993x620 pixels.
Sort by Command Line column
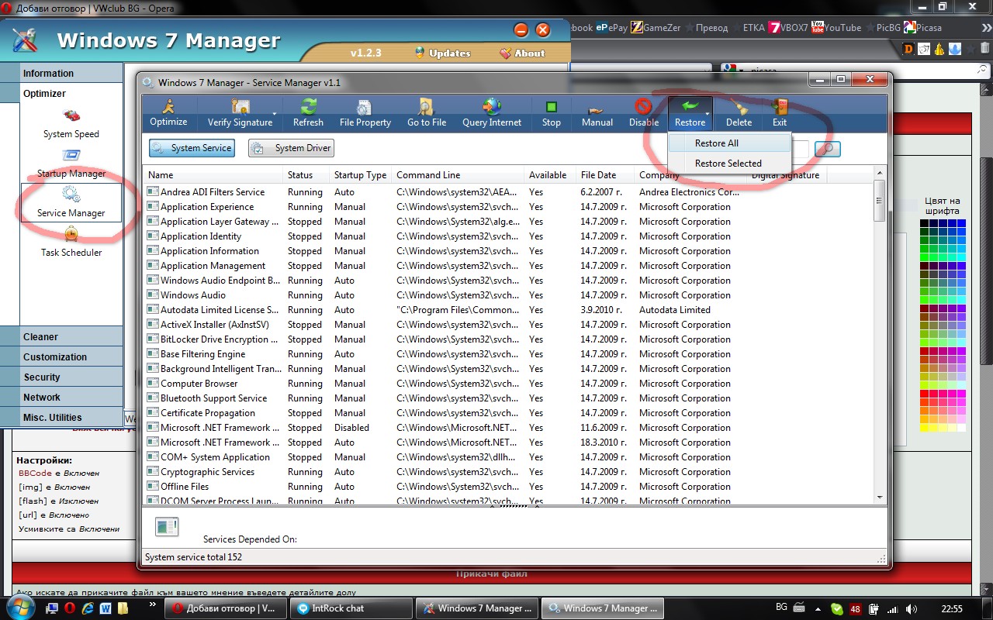pos(458,175)
